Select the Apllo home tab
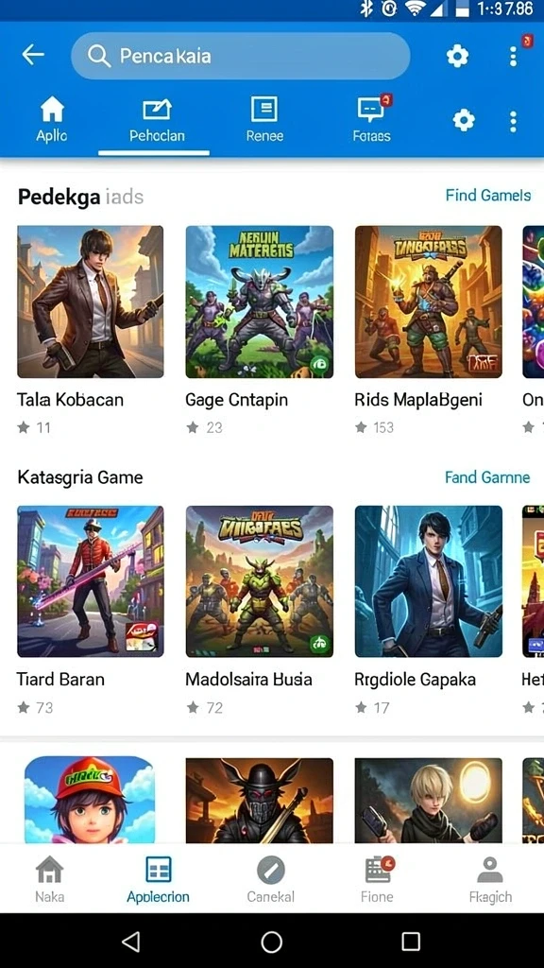This screenshot has height=968, width=544. pyautogui.click(x=52, y=120)
